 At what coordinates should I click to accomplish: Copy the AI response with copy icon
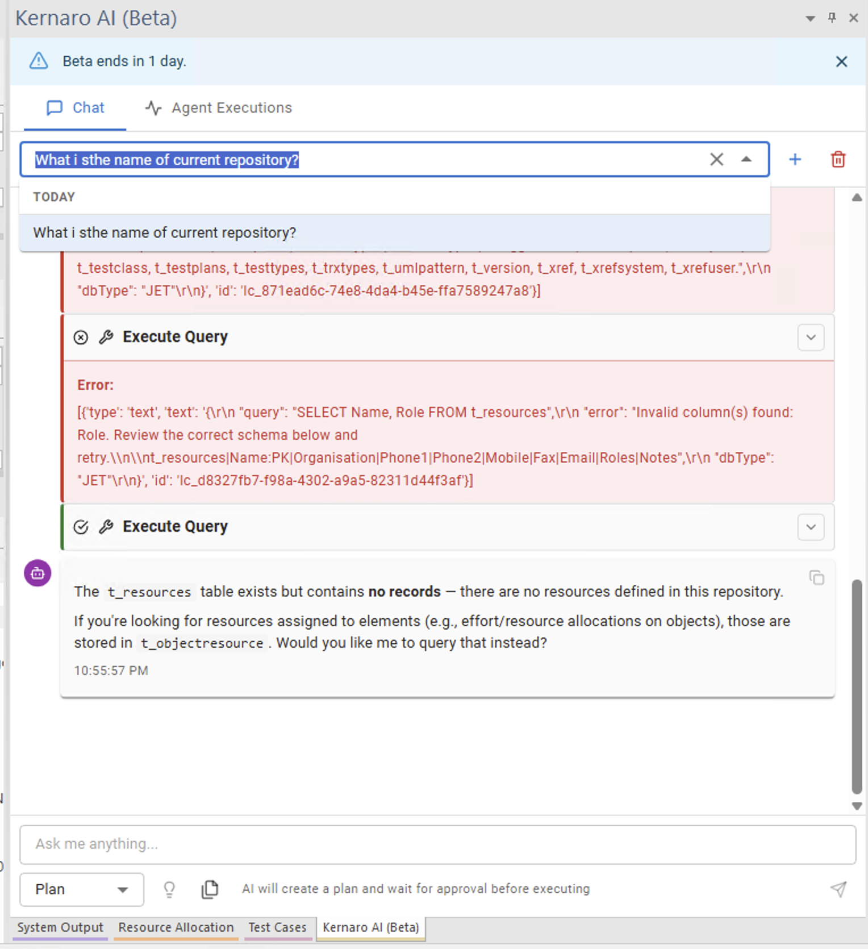coord(816,578)
